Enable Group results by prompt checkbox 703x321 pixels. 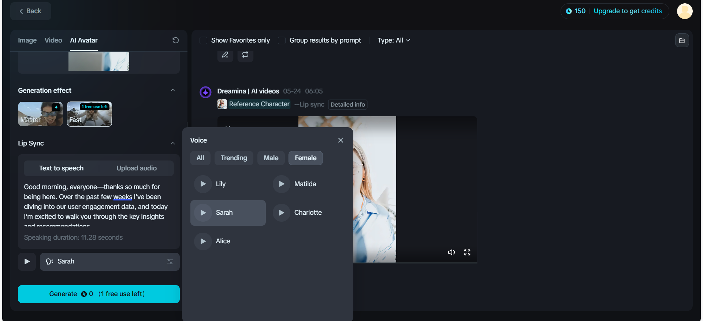point(282,40)
